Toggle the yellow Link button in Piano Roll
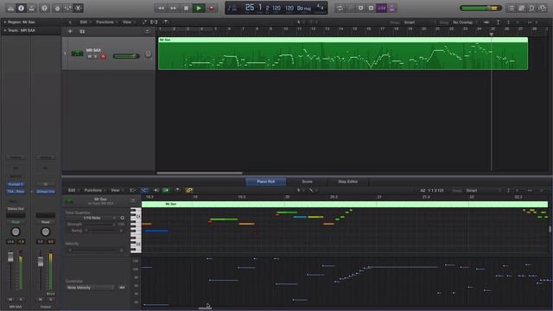Image resolution: width=553 pixels, height=311 pixels. pos(189,190)
